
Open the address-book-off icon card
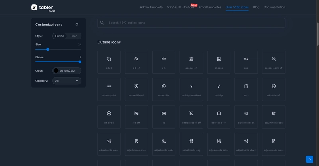[x=191, y=117]
